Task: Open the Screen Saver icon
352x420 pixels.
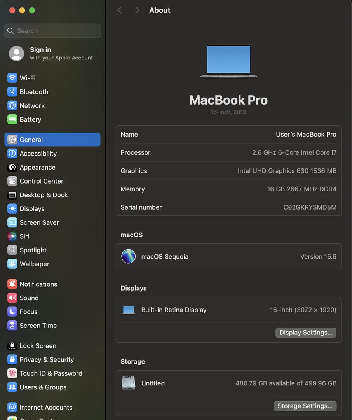Action: pos(12,222)
